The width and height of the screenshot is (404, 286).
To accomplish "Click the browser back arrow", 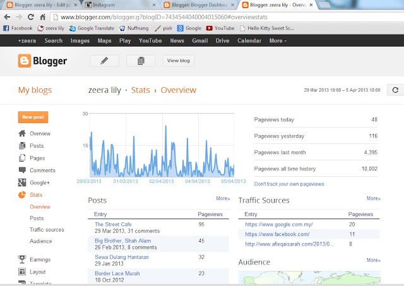I will click(7, 17).
